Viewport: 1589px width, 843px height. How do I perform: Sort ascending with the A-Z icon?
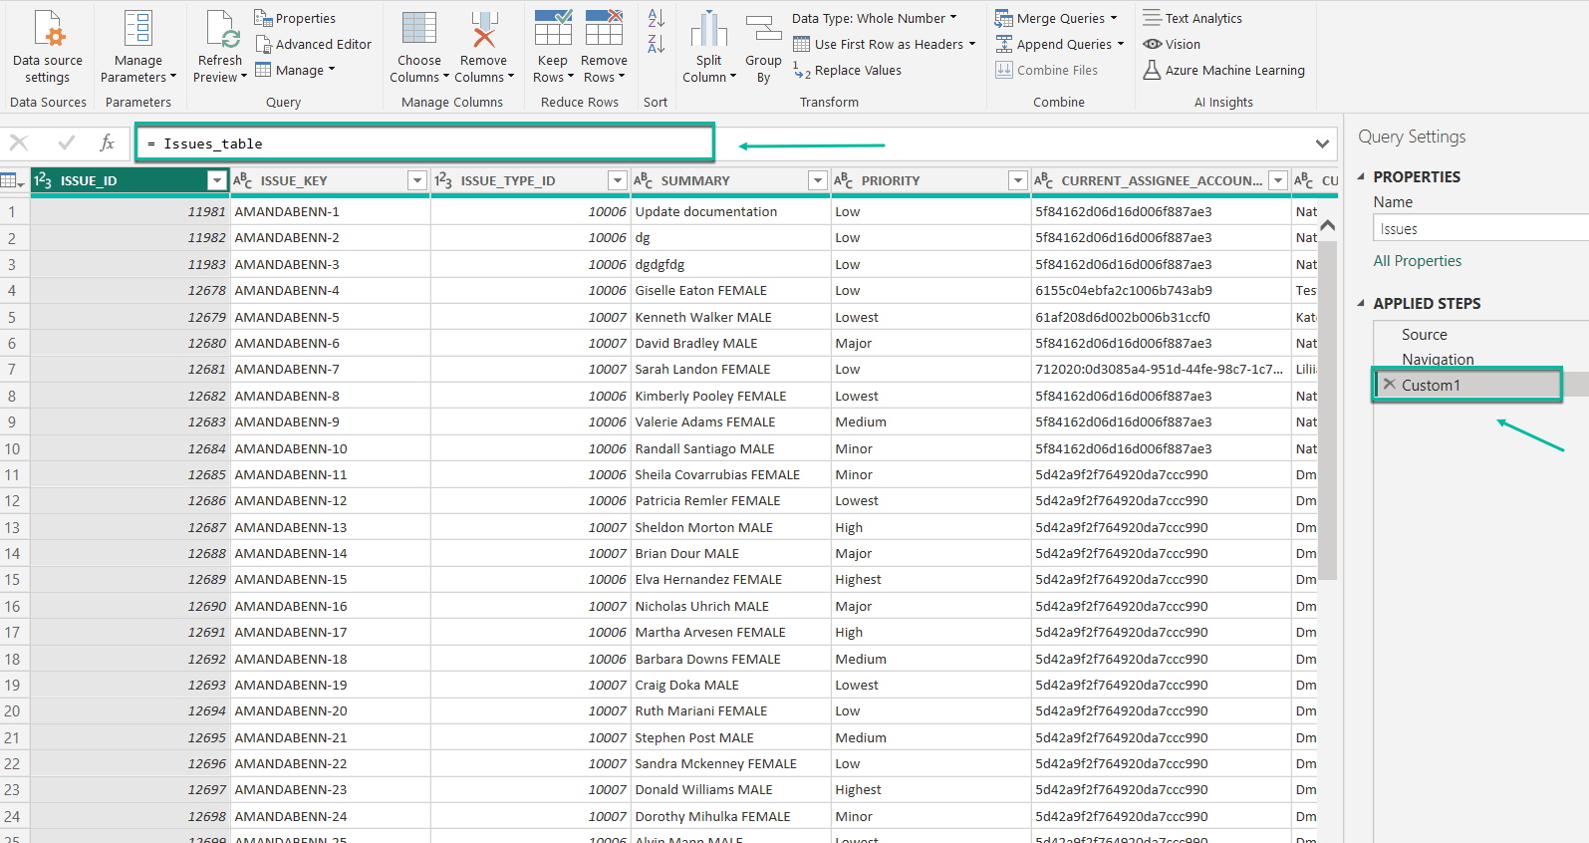656,18
